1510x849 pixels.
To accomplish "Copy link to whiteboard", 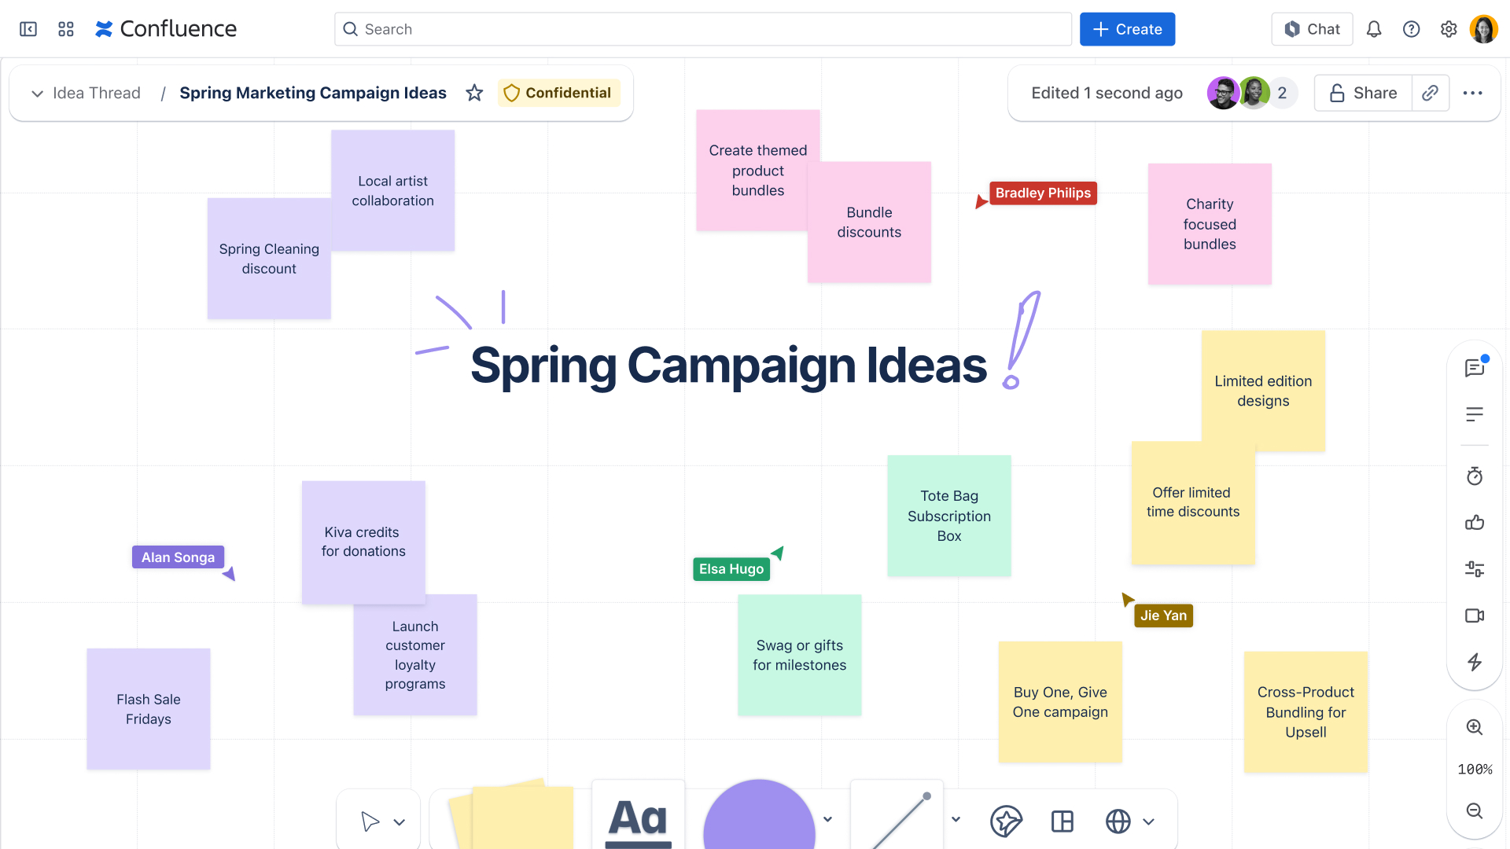I will (x=1431, y=93).
